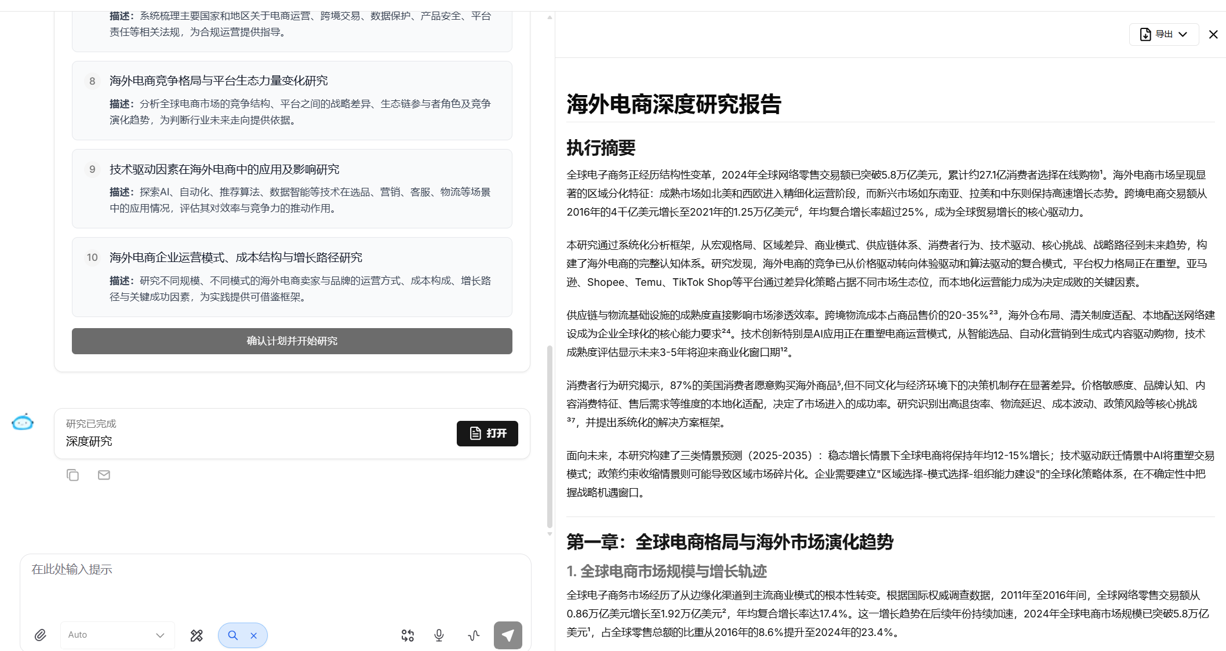Click the microphone voice input icon

point(439,635)
